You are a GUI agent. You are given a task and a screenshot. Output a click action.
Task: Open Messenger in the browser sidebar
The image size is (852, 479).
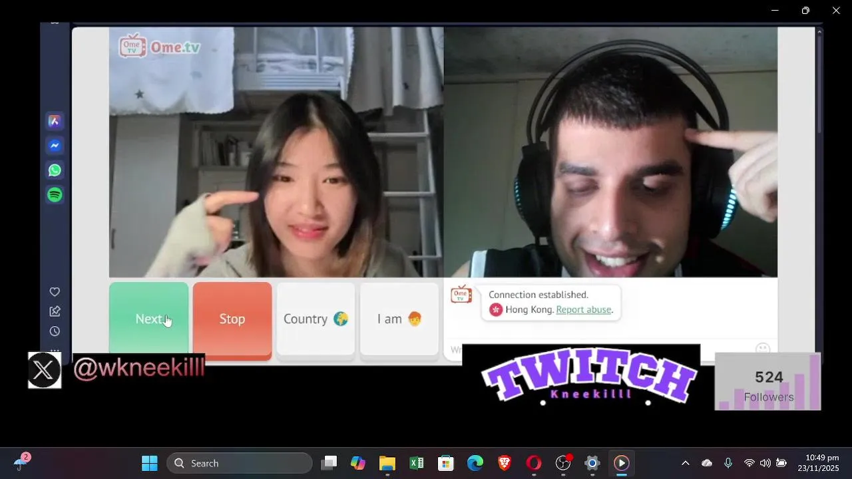(55, 146)
